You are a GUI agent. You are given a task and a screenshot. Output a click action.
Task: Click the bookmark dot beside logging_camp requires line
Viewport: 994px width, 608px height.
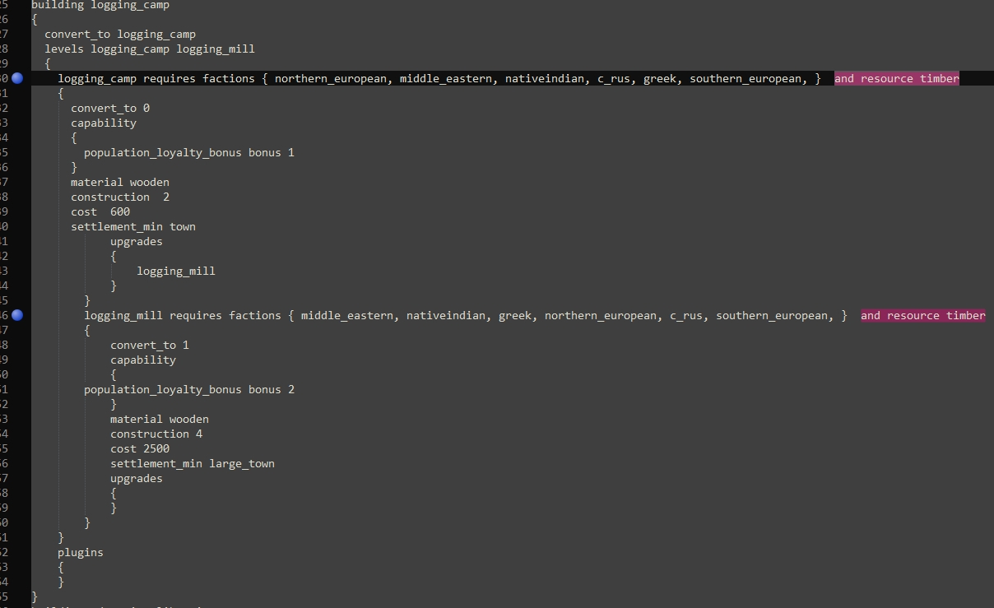point(17,78)
